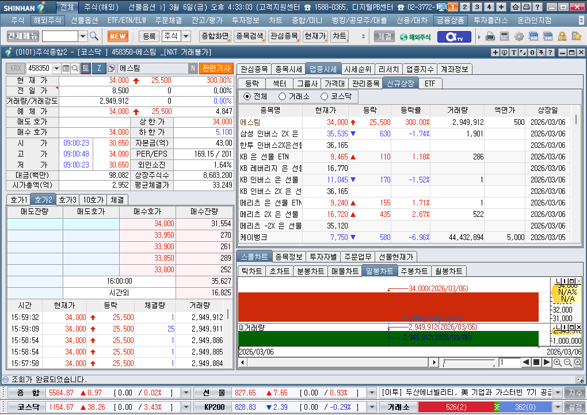The width and height of the screenshot is (587, 415).
Task: Click the red 526(2) advancing stocks bar
Action: coord(456,407)
